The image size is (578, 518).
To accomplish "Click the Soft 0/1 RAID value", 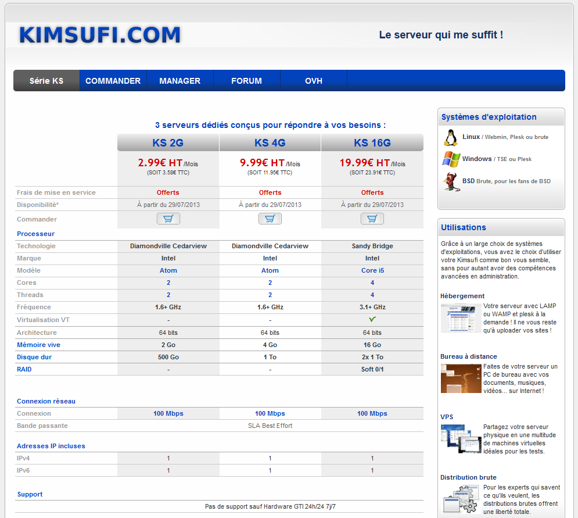I will pos(372,369).
